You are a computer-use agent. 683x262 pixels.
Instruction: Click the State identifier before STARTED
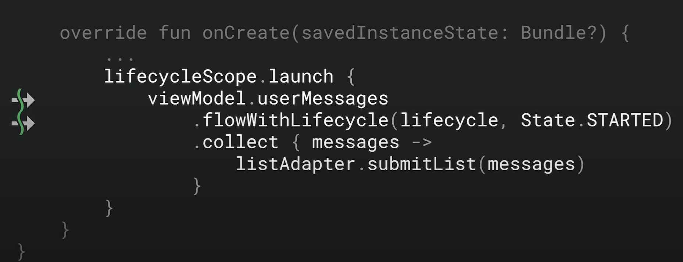548,121
